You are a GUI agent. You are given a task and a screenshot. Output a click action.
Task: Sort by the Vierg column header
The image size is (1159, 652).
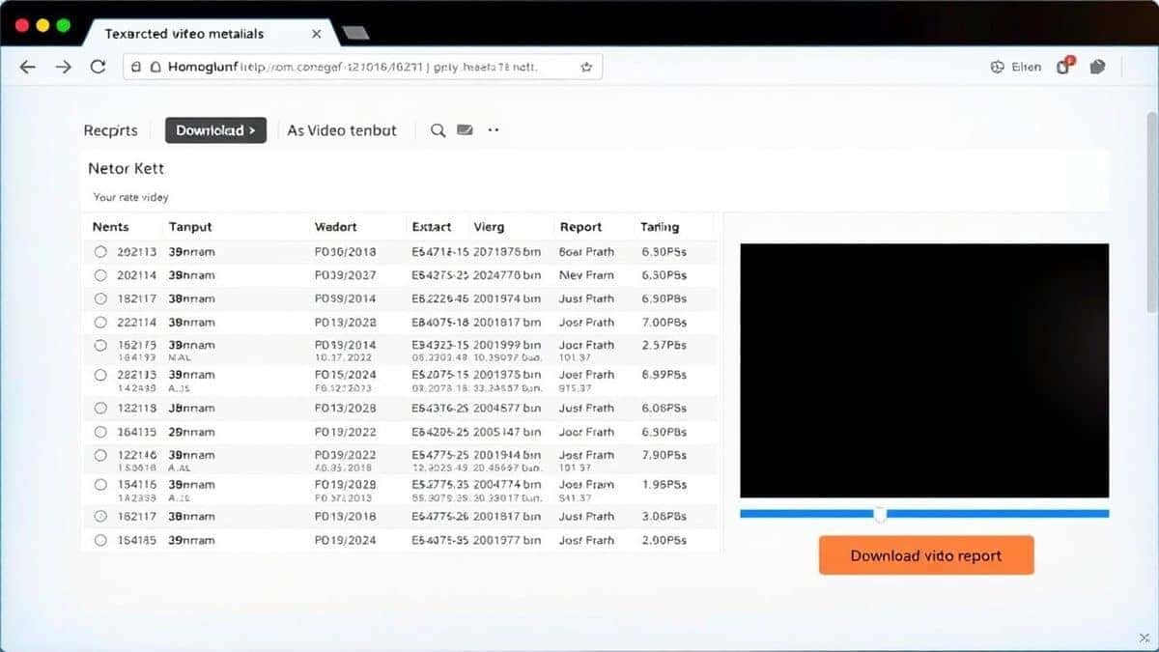coord(489,227)
